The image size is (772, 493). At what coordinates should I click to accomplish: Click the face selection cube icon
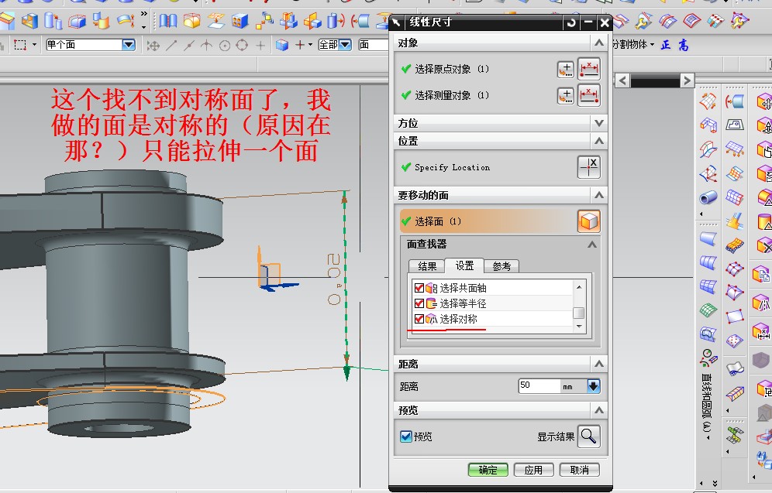point(588,222)
